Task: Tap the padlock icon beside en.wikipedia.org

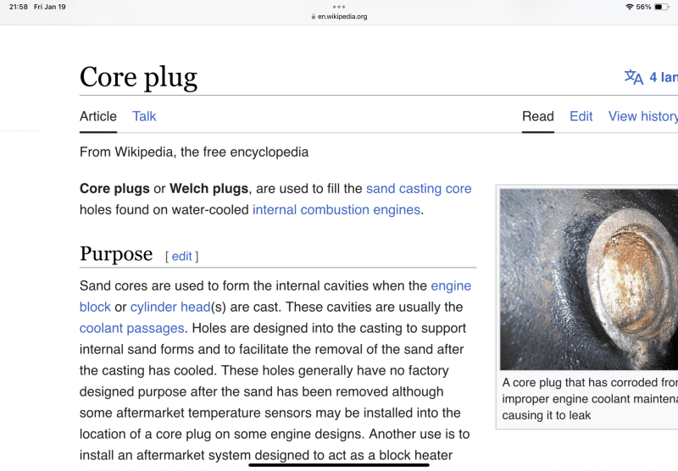Action: (314, 16)
